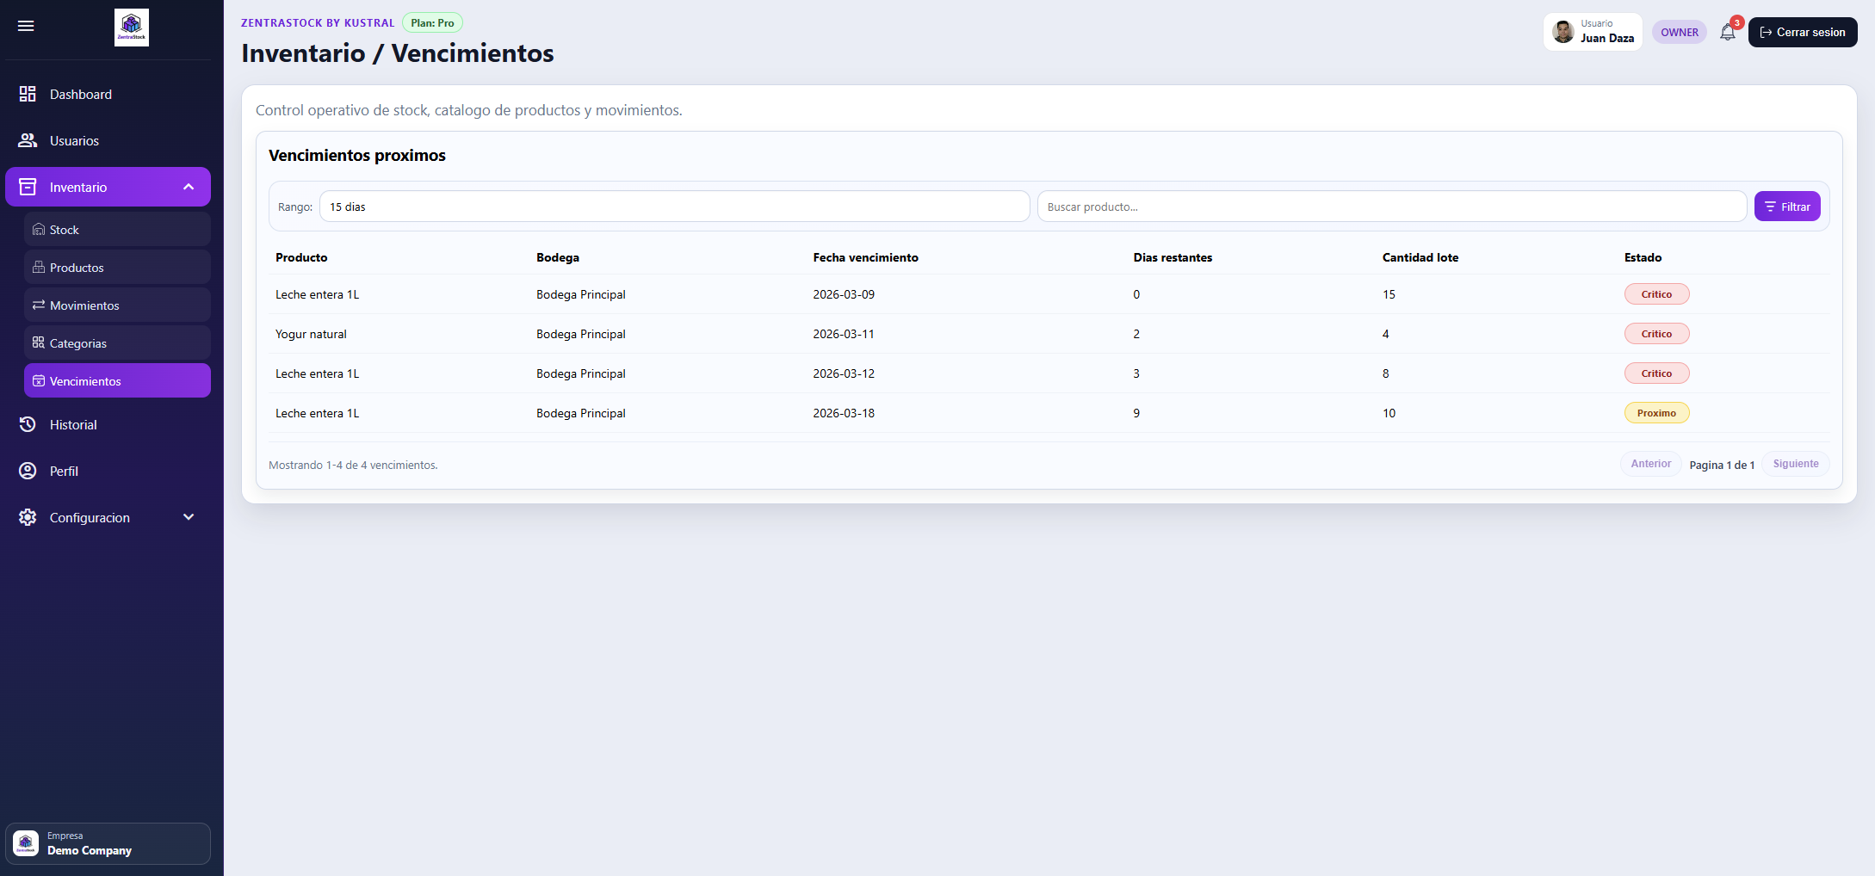Screen dimensions: 1875x876
Task: Open the Rango 15 dias dropdown
Action: click(675, 207)
